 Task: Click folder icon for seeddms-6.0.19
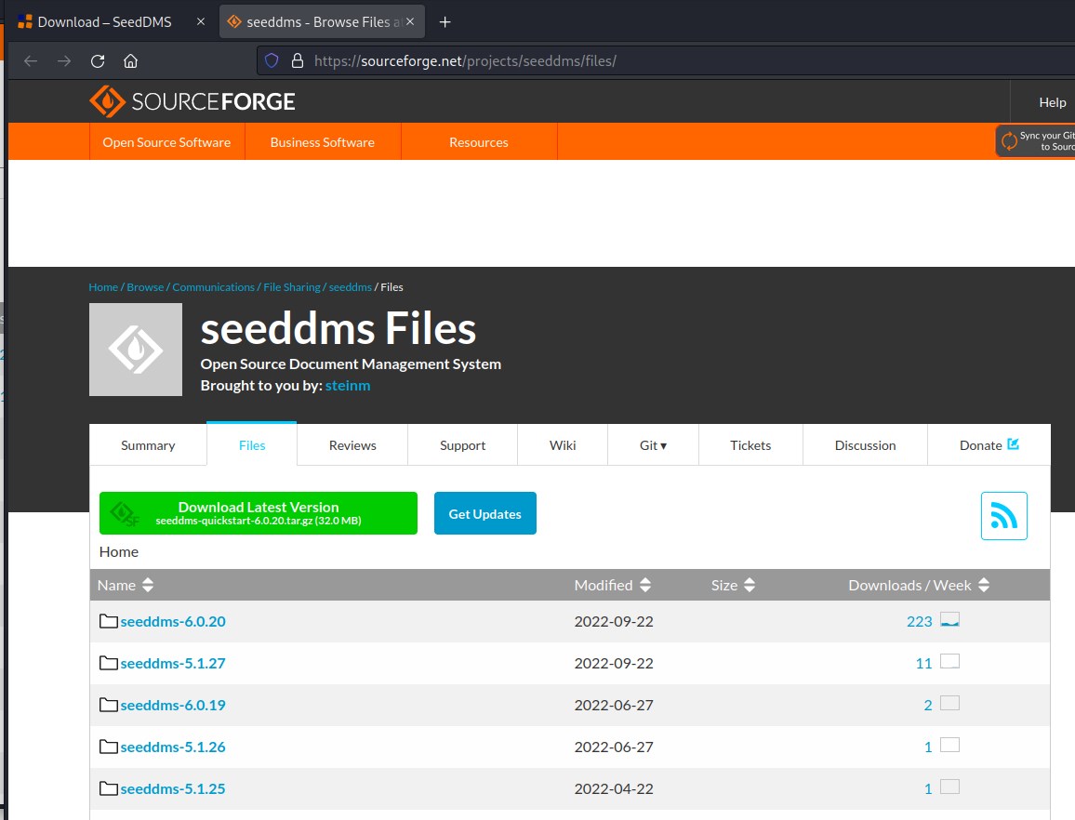(109, 705)
